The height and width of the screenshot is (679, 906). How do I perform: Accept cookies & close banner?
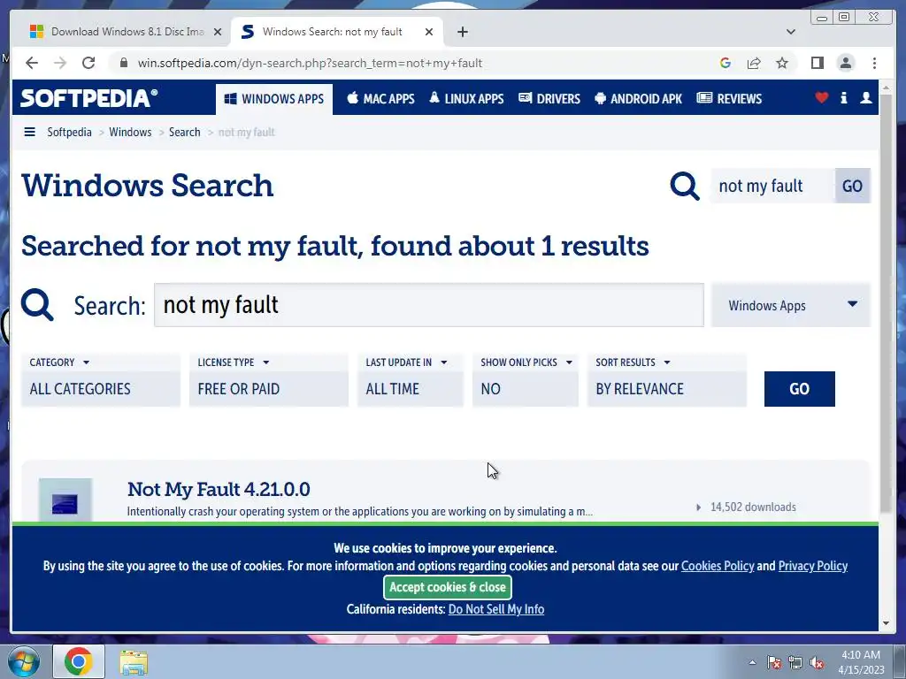447,587
